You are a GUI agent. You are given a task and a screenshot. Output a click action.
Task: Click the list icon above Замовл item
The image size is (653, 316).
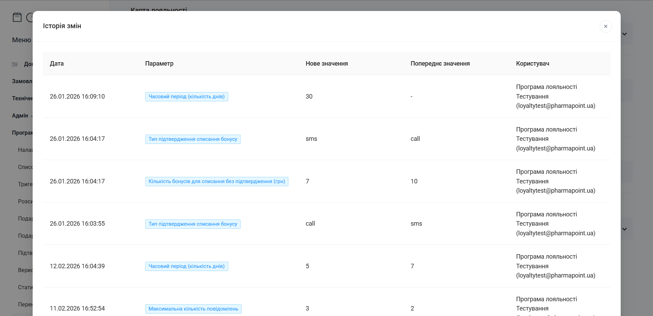tap(15, 64)
